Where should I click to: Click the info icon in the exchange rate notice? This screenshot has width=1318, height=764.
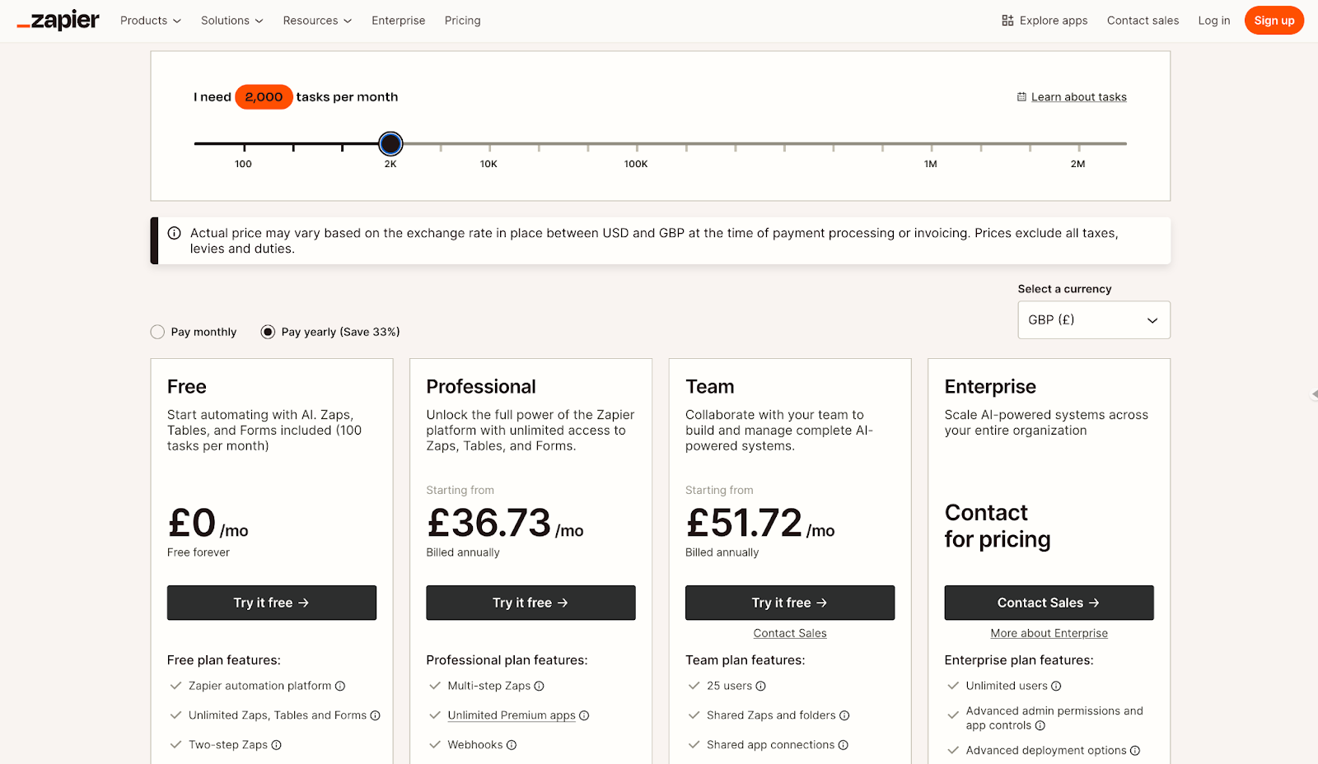click(174, 233)
